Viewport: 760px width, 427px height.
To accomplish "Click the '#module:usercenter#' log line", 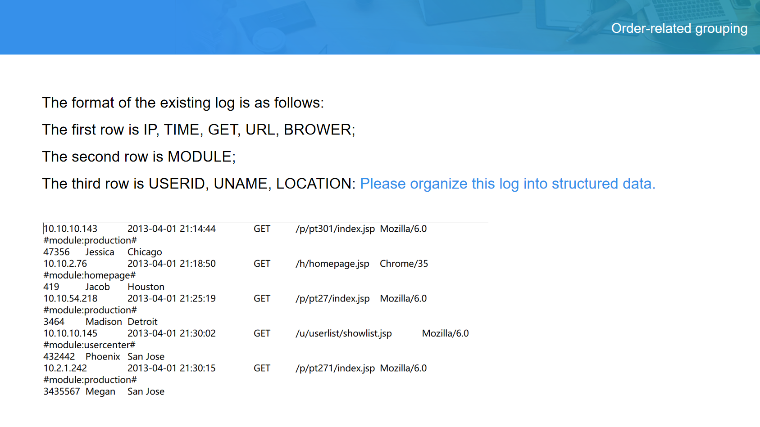I will [89, 345].
